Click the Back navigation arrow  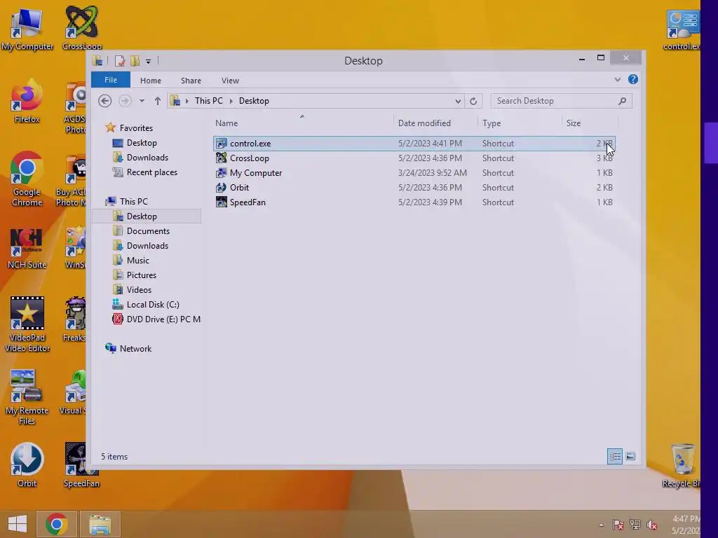pos(105,101)
